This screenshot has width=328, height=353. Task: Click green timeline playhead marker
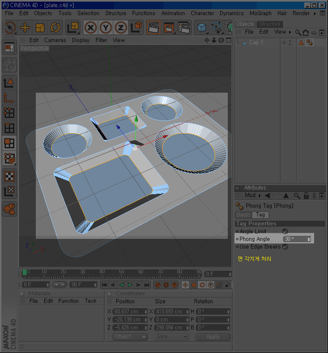coord(25,273)
